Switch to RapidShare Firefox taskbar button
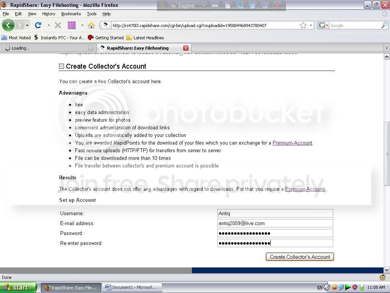 (70, 288)
